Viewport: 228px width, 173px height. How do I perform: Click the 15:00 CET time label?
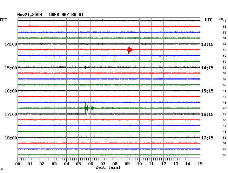pos(11,68)
